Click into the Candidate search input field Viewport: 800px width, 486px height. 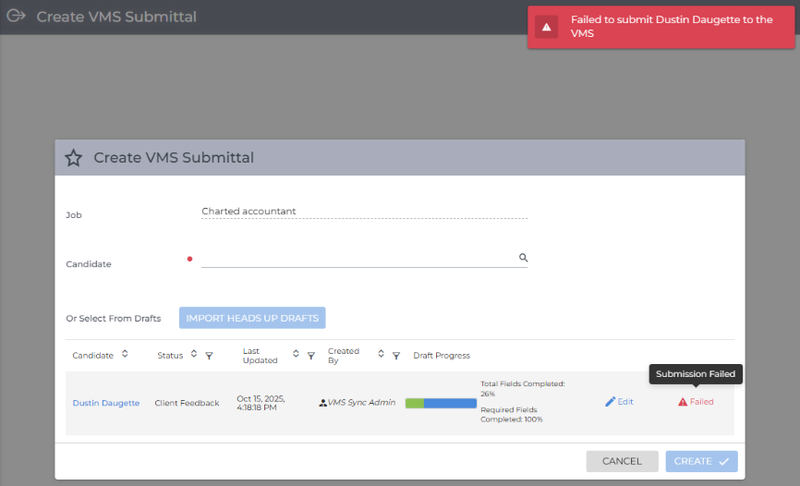(x=356, y=259)
